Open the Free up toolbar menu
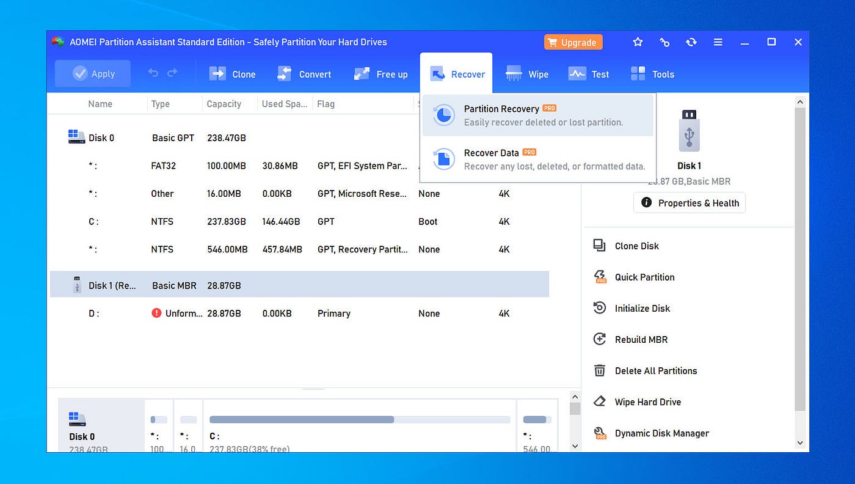 point(380,74)
